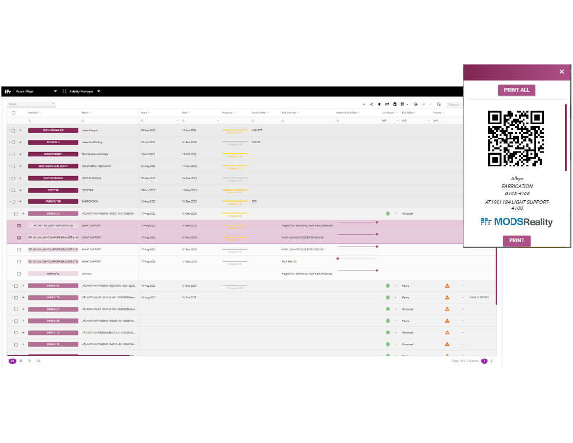573x443 pixels.
Task: Set page size to 100 rows
Action: click(x=38, y=361)
